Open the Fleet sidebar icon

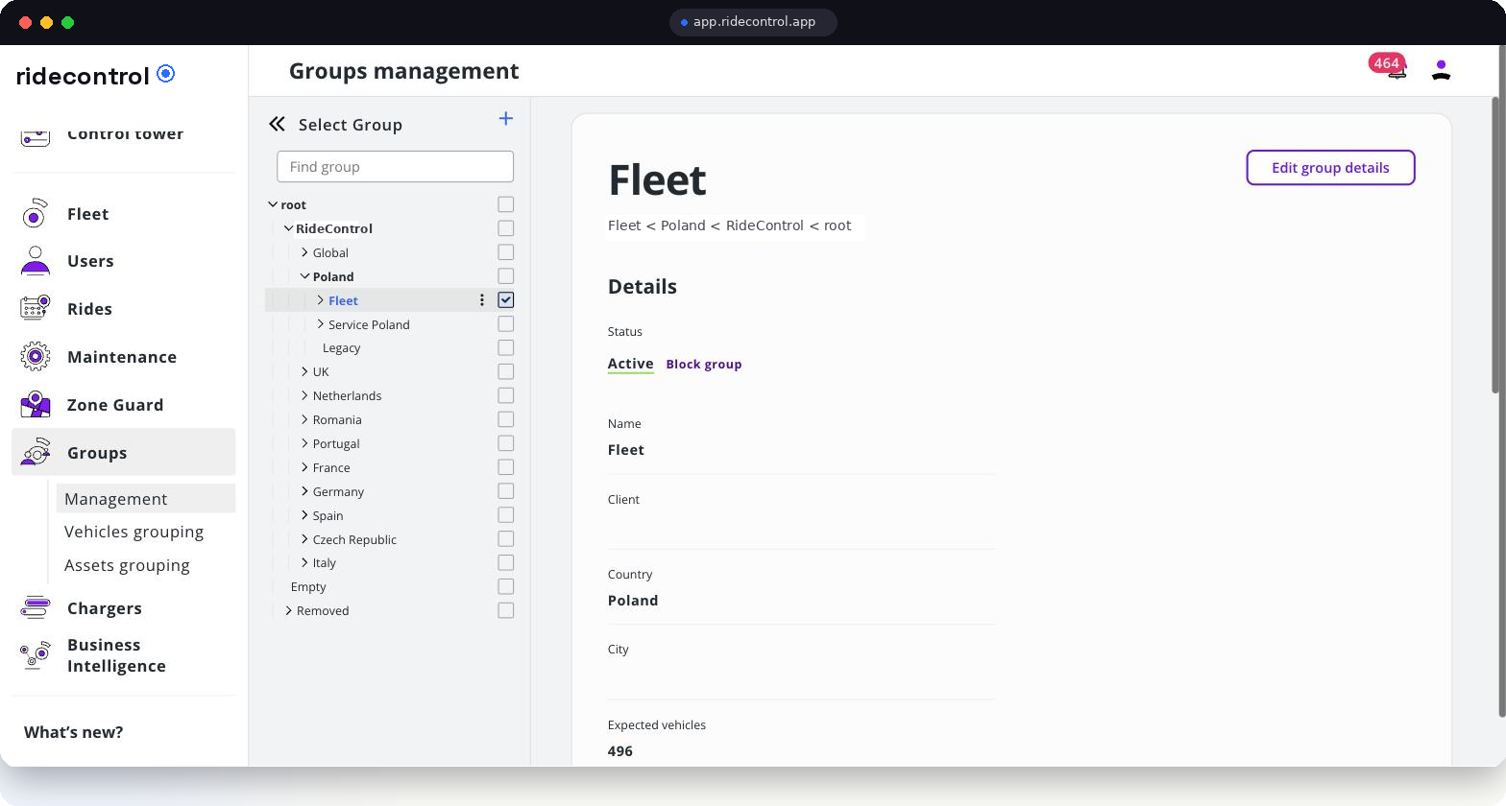pos(35,213)
